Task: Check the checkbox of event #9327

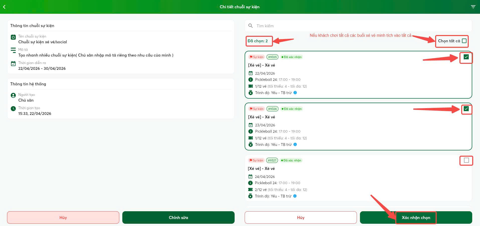Action: (466, 160)
